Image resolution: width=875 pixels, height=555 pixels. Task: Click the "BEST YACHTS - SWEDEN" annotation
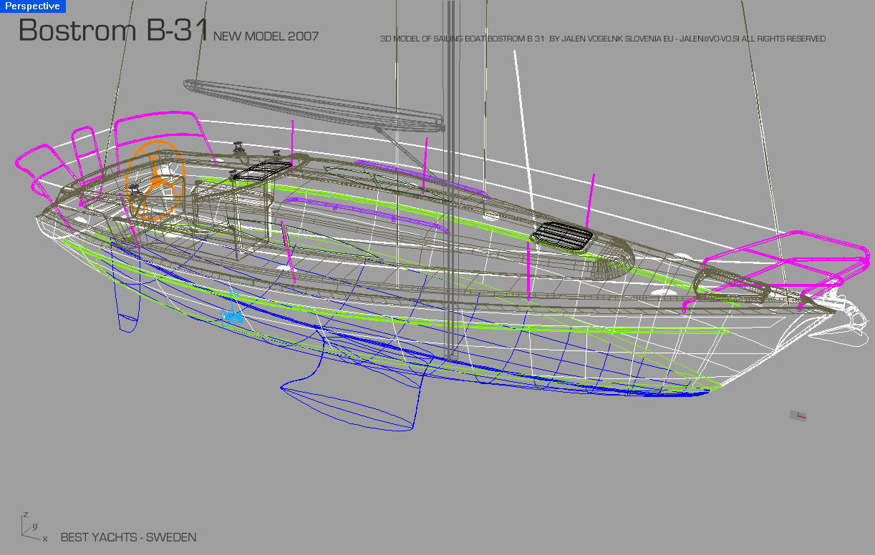128,537
